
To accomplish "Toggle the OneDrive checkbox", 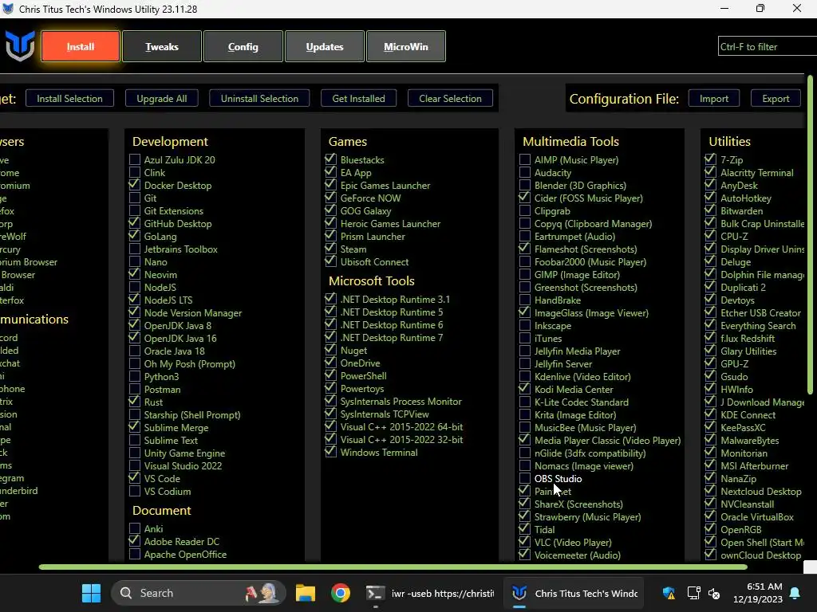I will point(330,363).
